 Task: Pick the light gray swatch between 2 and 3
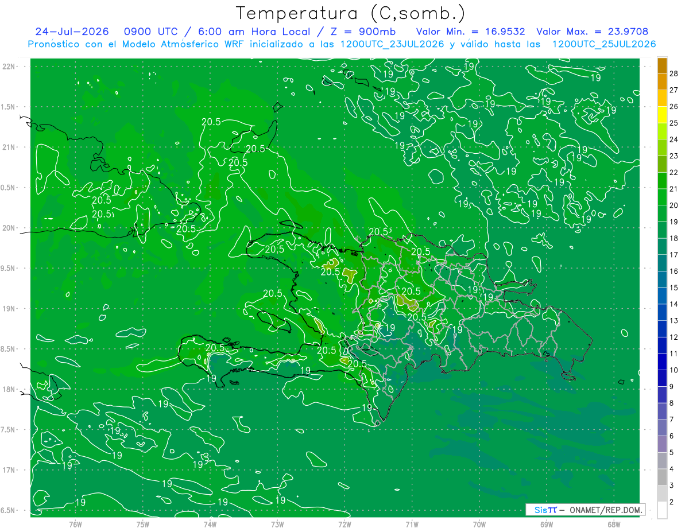click(662, 494)
